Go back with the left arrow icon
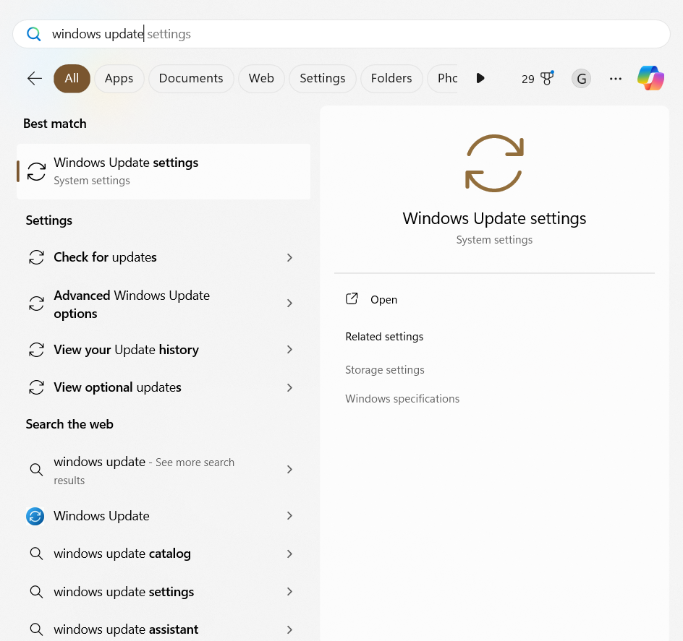This screenshot has width=683, height=641. click(35, 78)
